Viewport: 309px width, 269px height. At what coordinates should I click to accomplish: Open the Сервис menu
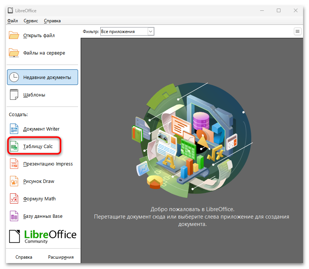pyautogui.click(x=31, y=21)
